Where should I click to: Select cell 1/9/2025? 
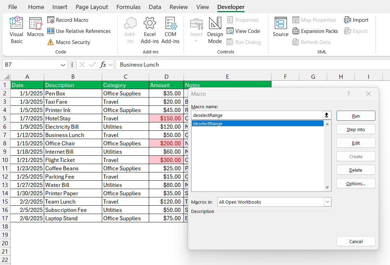27,127
